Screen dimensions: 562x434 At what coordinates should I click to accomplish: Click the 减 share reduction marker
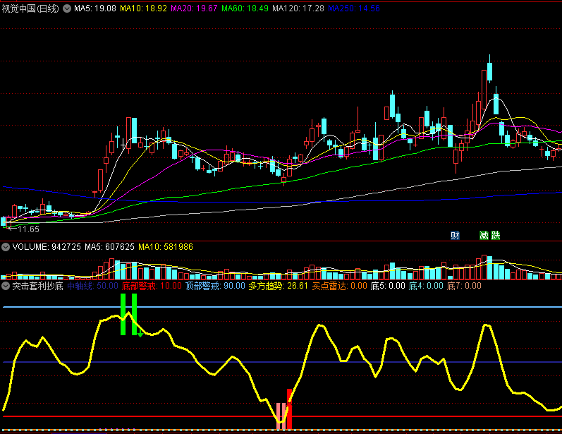[484, 235]
